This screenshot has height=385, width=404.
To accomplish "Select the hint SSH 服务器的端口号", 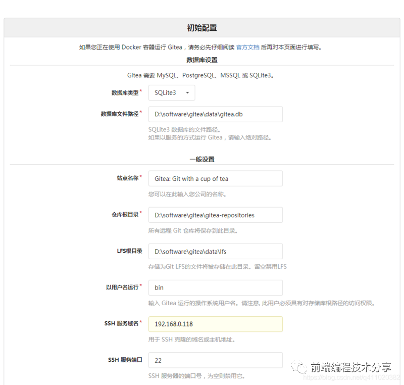I will pyautogui.click(x=175, y=376).
